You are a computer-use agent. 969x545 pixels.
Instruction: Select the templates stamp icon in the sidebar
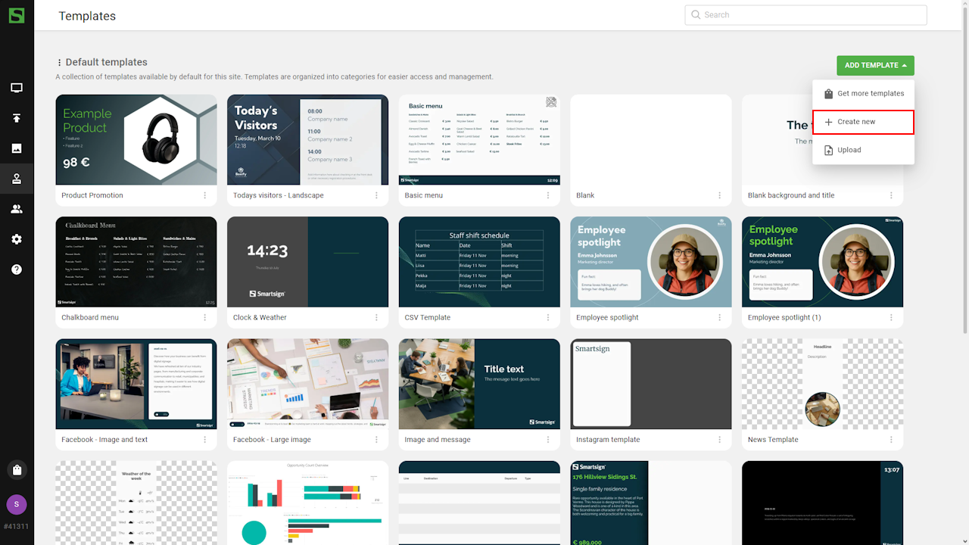pos(17,179)
